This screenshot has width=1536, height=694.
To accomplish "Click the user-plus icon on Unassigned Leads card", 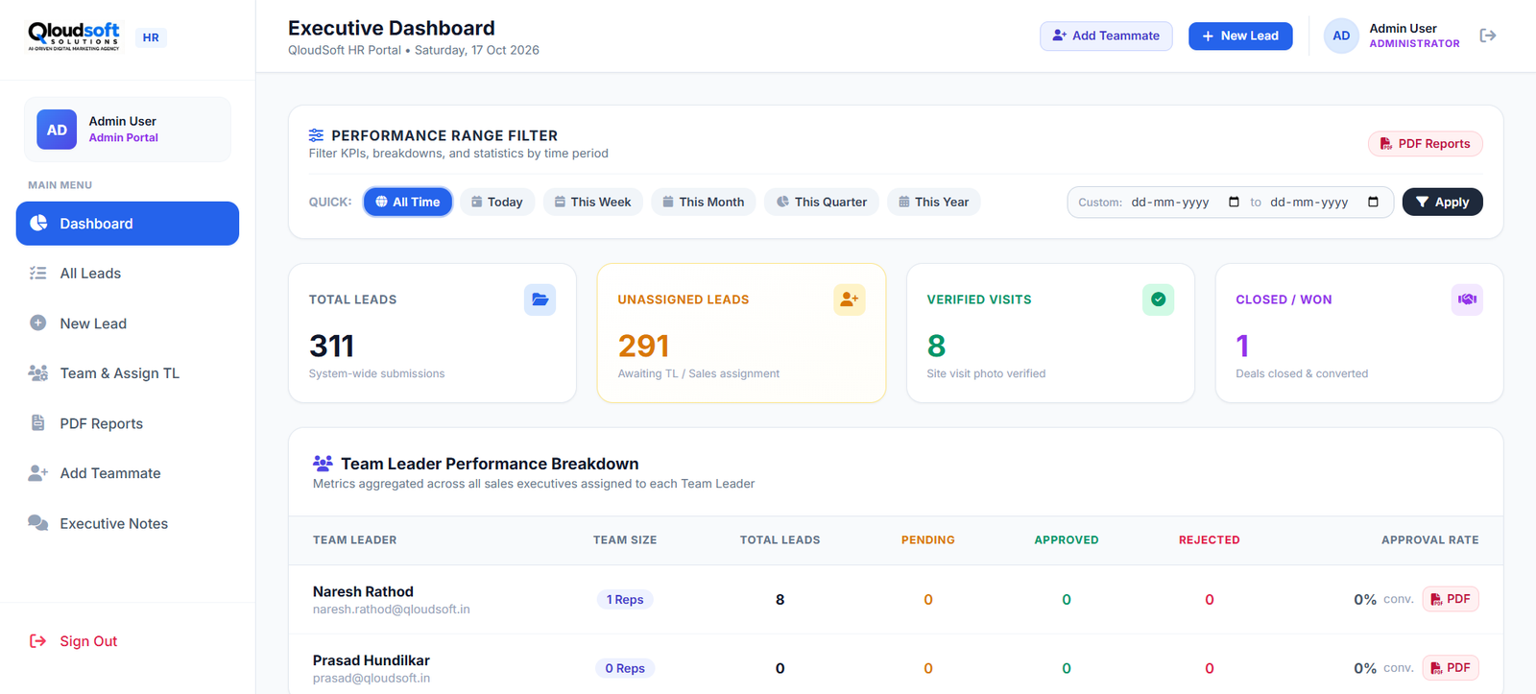I will coord(849,299).
